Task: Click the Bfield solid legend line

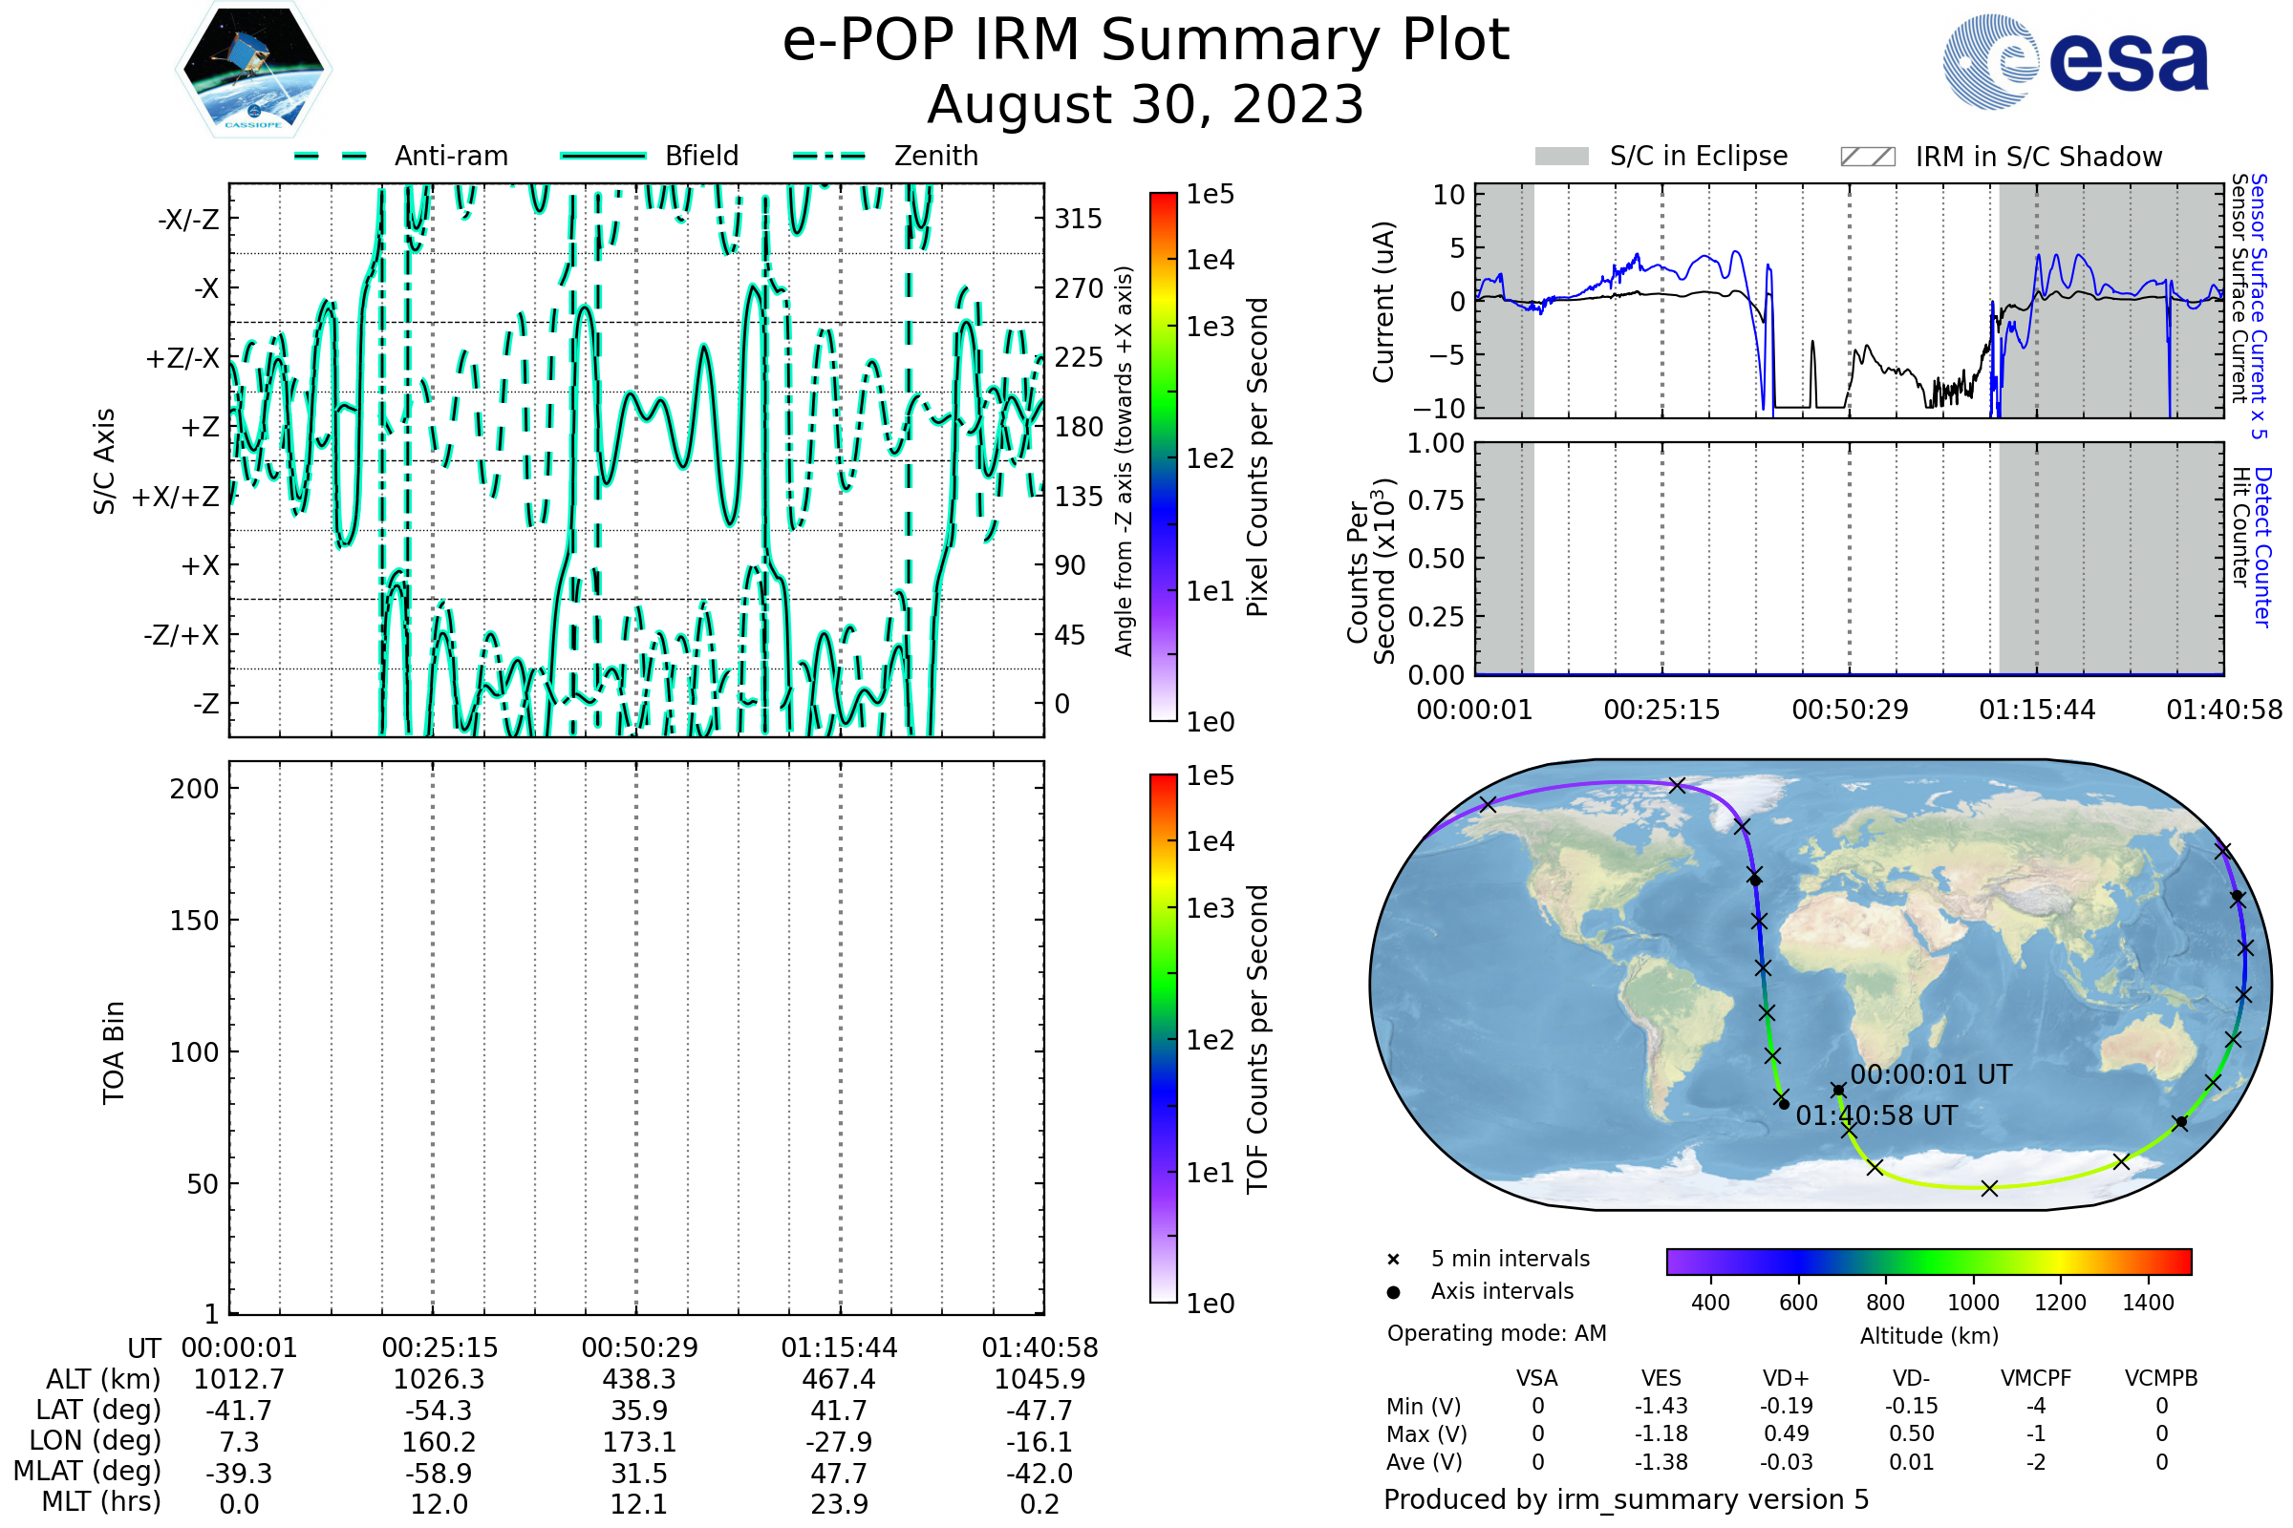Action: pyautogui.click(x=603, y=156)
